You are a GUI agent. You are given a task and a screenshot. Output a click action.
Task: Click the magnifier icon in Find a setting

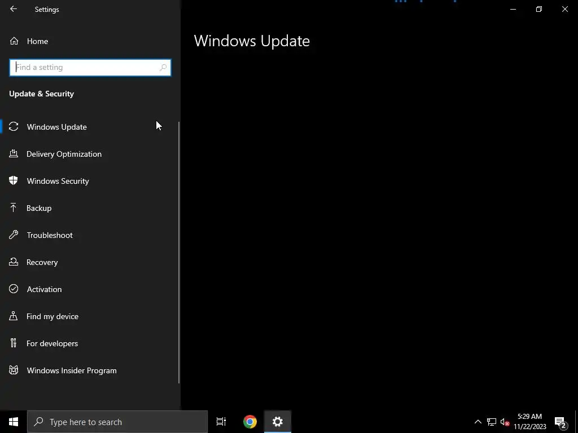pos(163,68)
